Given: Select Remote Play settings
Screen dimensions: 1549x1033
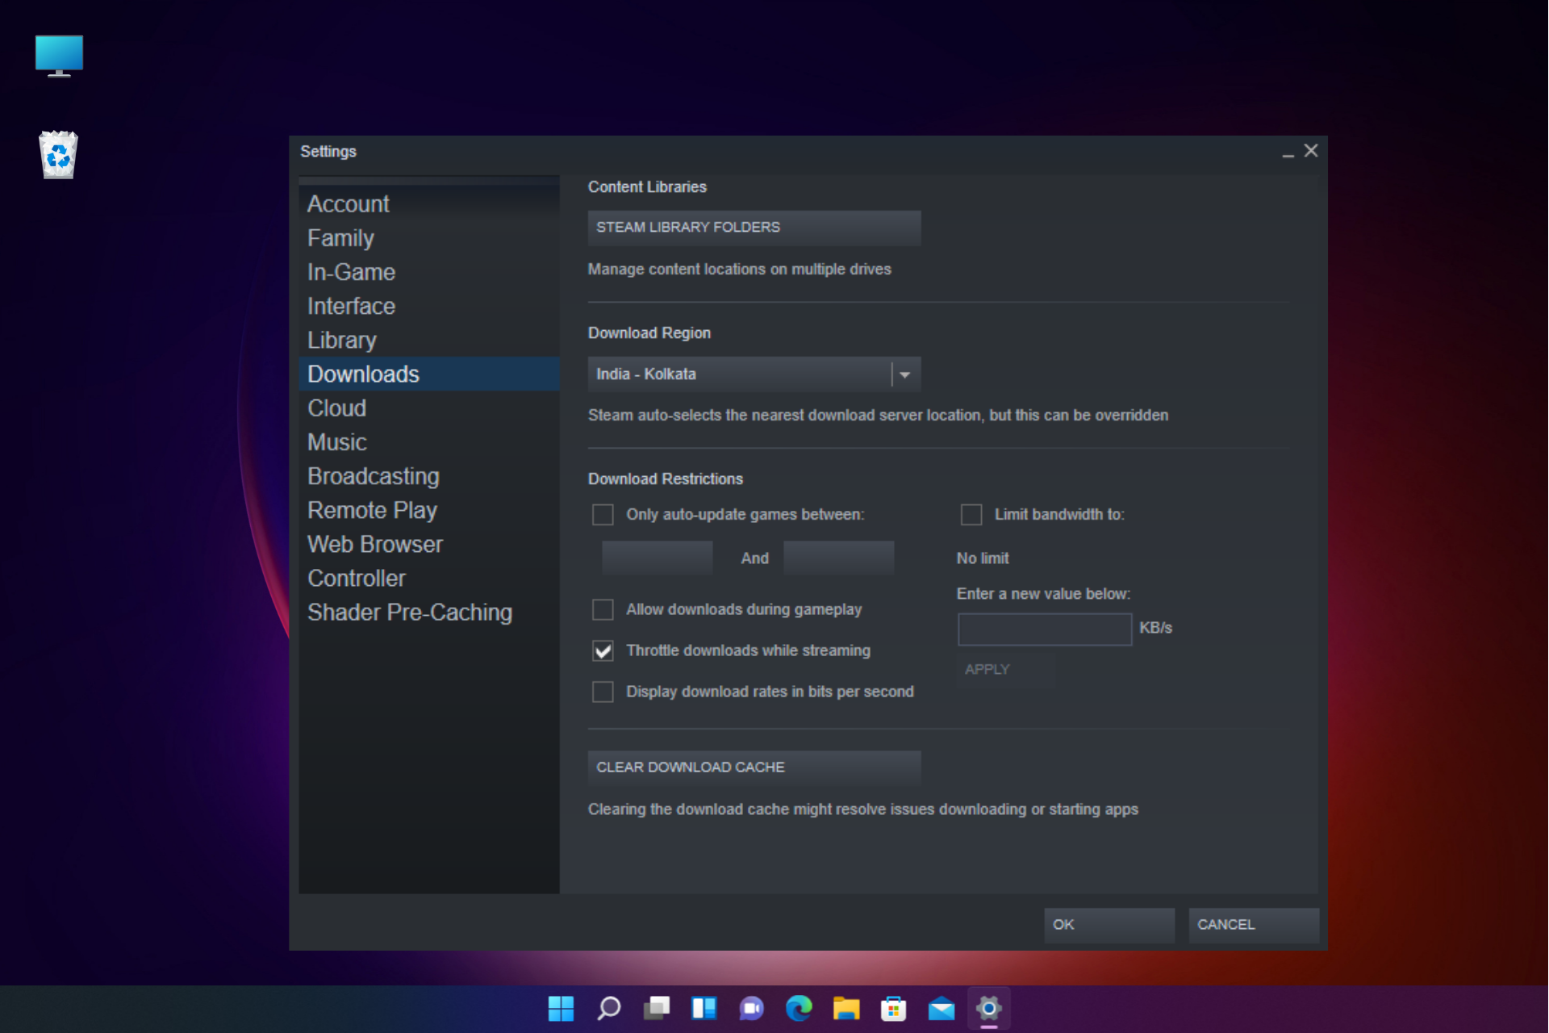Looking at the screenshot, I should click(374, 509).
